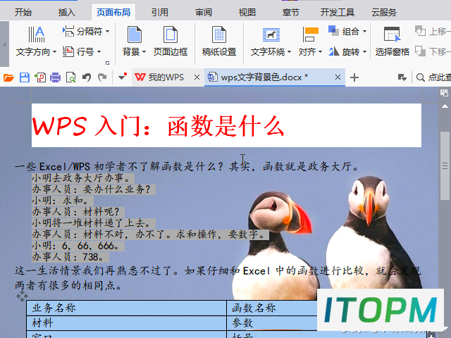This screenshot has height=338, width=451.
Task: Expand the 文字方向 dropdown arrow
Action: [x=55, y=52]
